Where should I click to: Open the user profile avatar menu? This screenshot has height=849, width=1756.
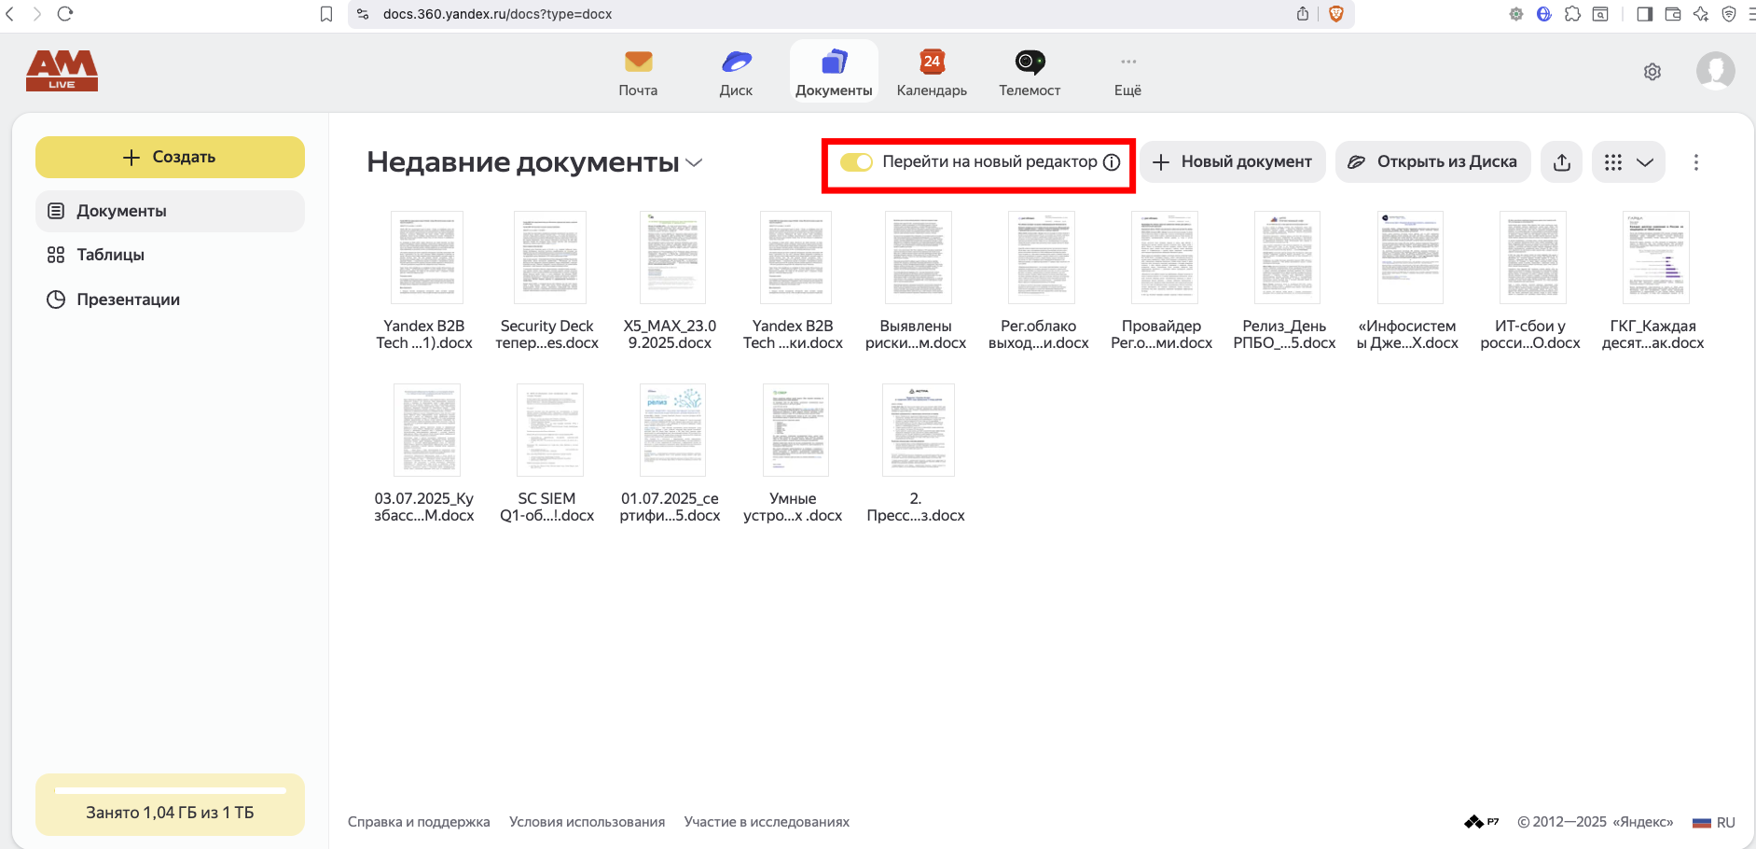coord(1716,70)
